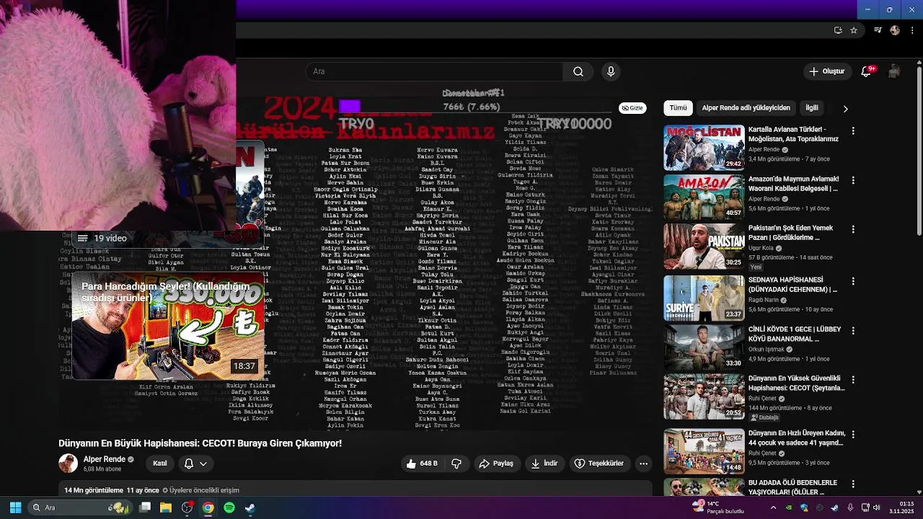Open the SEDNAYA Suriye video thumbnail

coord(704,298)
